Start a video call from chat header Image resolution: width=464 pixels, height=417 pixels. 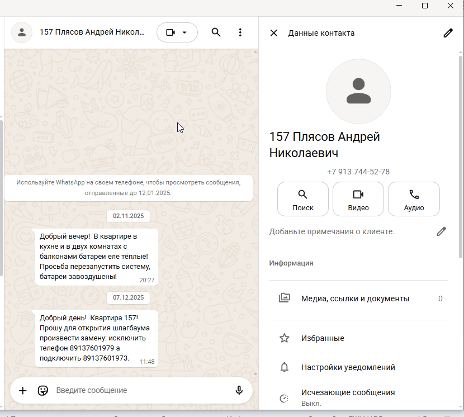(171, 32)
